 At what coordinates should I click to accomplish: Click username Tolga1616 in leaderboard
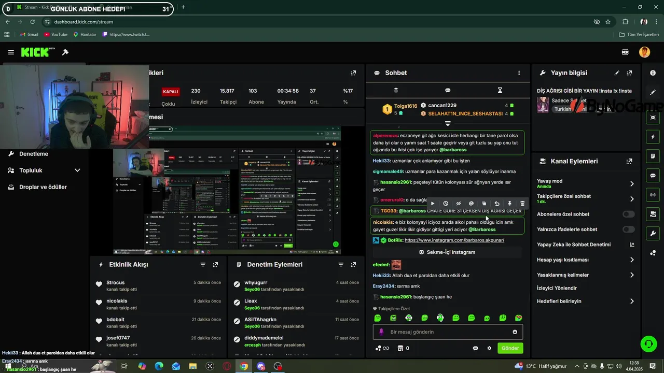click(405, 106)
